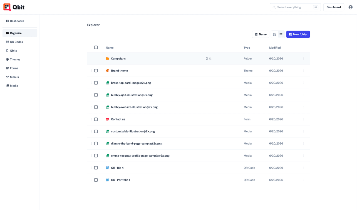Open more options for QR · Portfolio 1
Screen dimensions: 357x210
pyautogui.click(x=304, y=180)
